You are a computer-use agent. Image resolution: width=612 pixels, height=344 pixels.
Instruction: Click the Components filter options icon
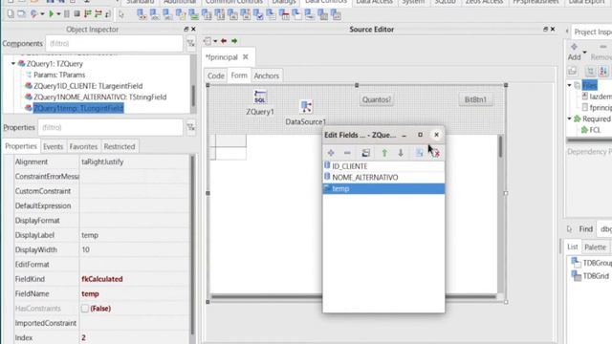(x=190, y=43)
